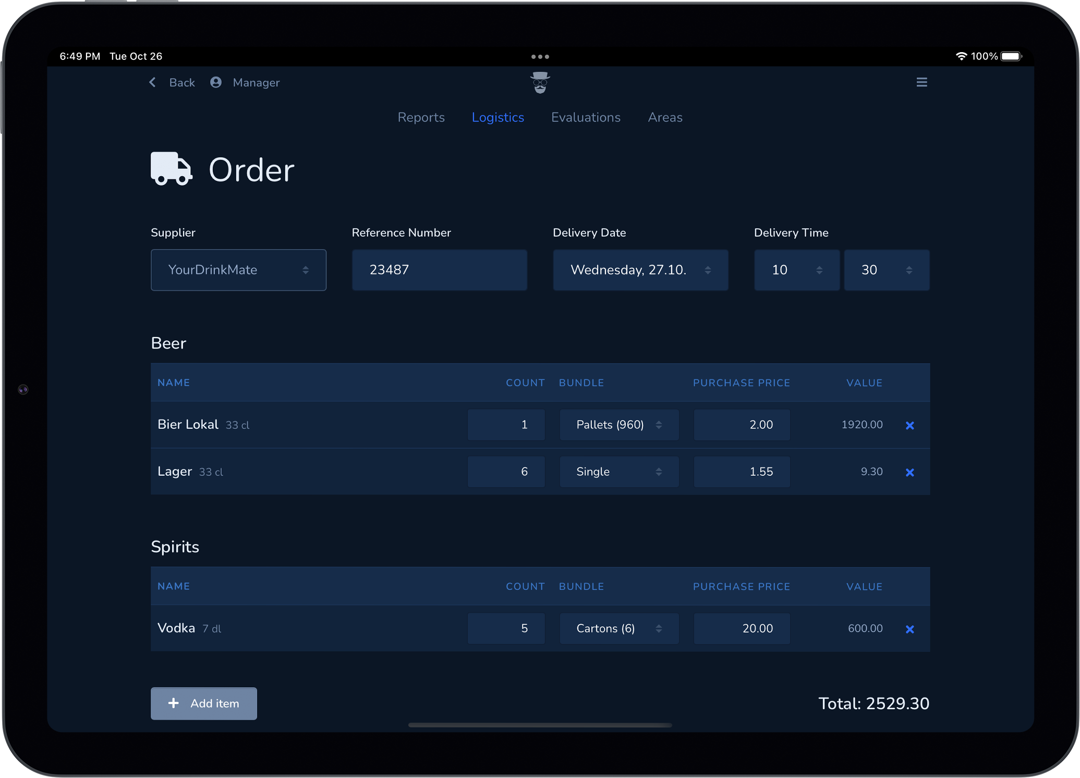
Task: Tap the home indicator bar
Action: [540, 725]
